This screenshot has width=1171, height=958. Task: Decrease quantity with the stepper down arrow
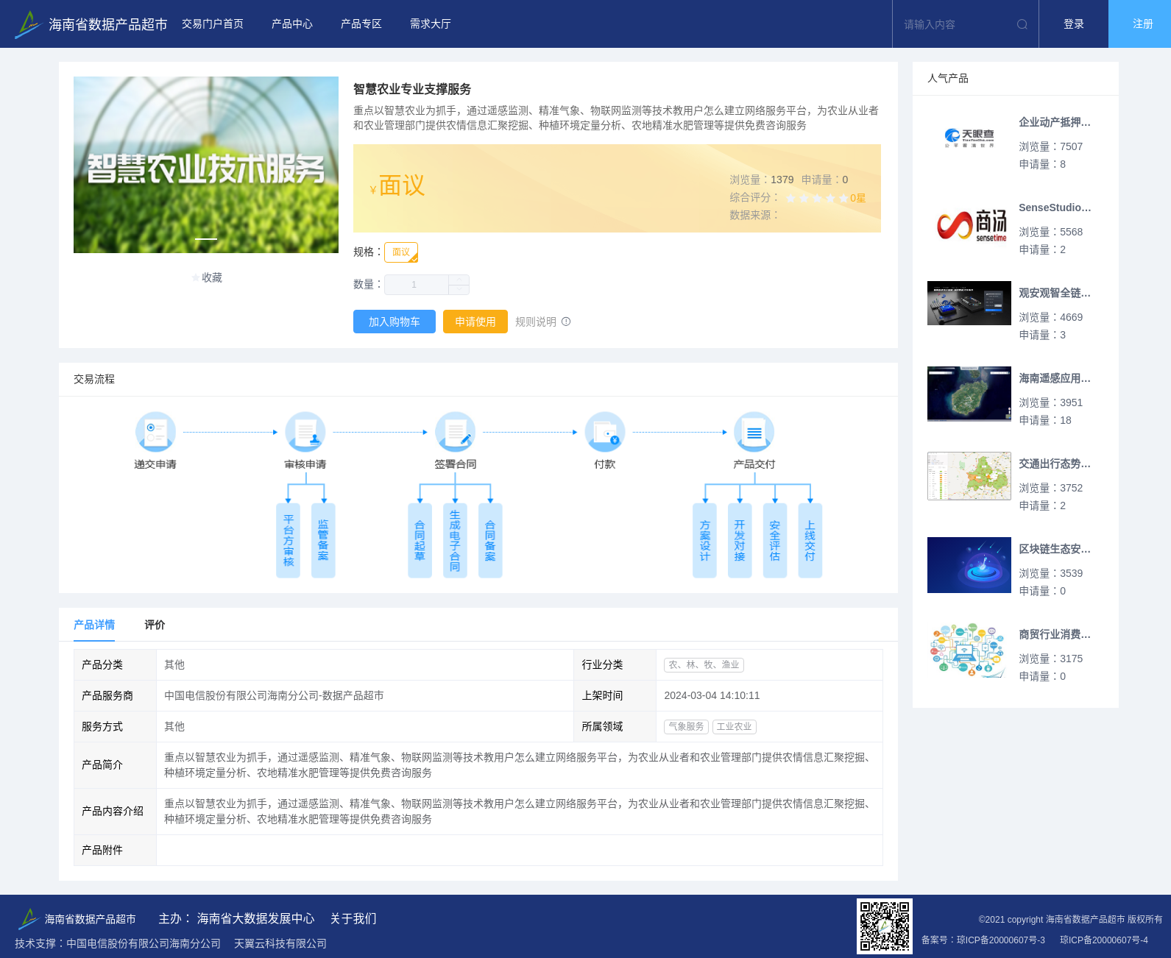point(459,290)
